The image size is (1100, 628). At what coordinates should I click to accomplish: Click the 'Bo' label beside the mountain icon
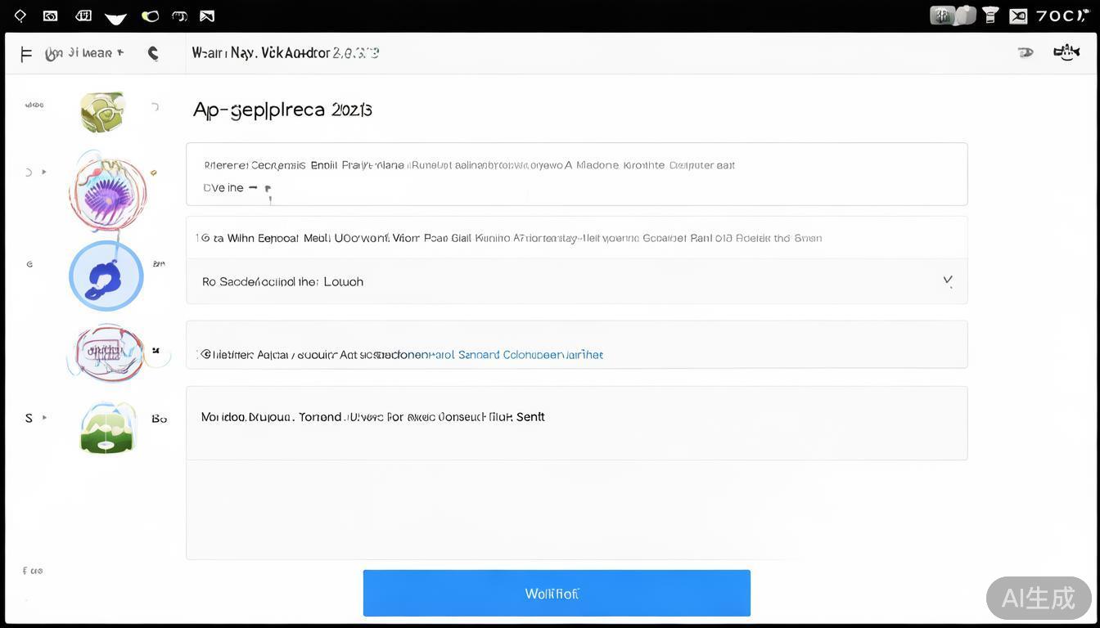point(159,419)
